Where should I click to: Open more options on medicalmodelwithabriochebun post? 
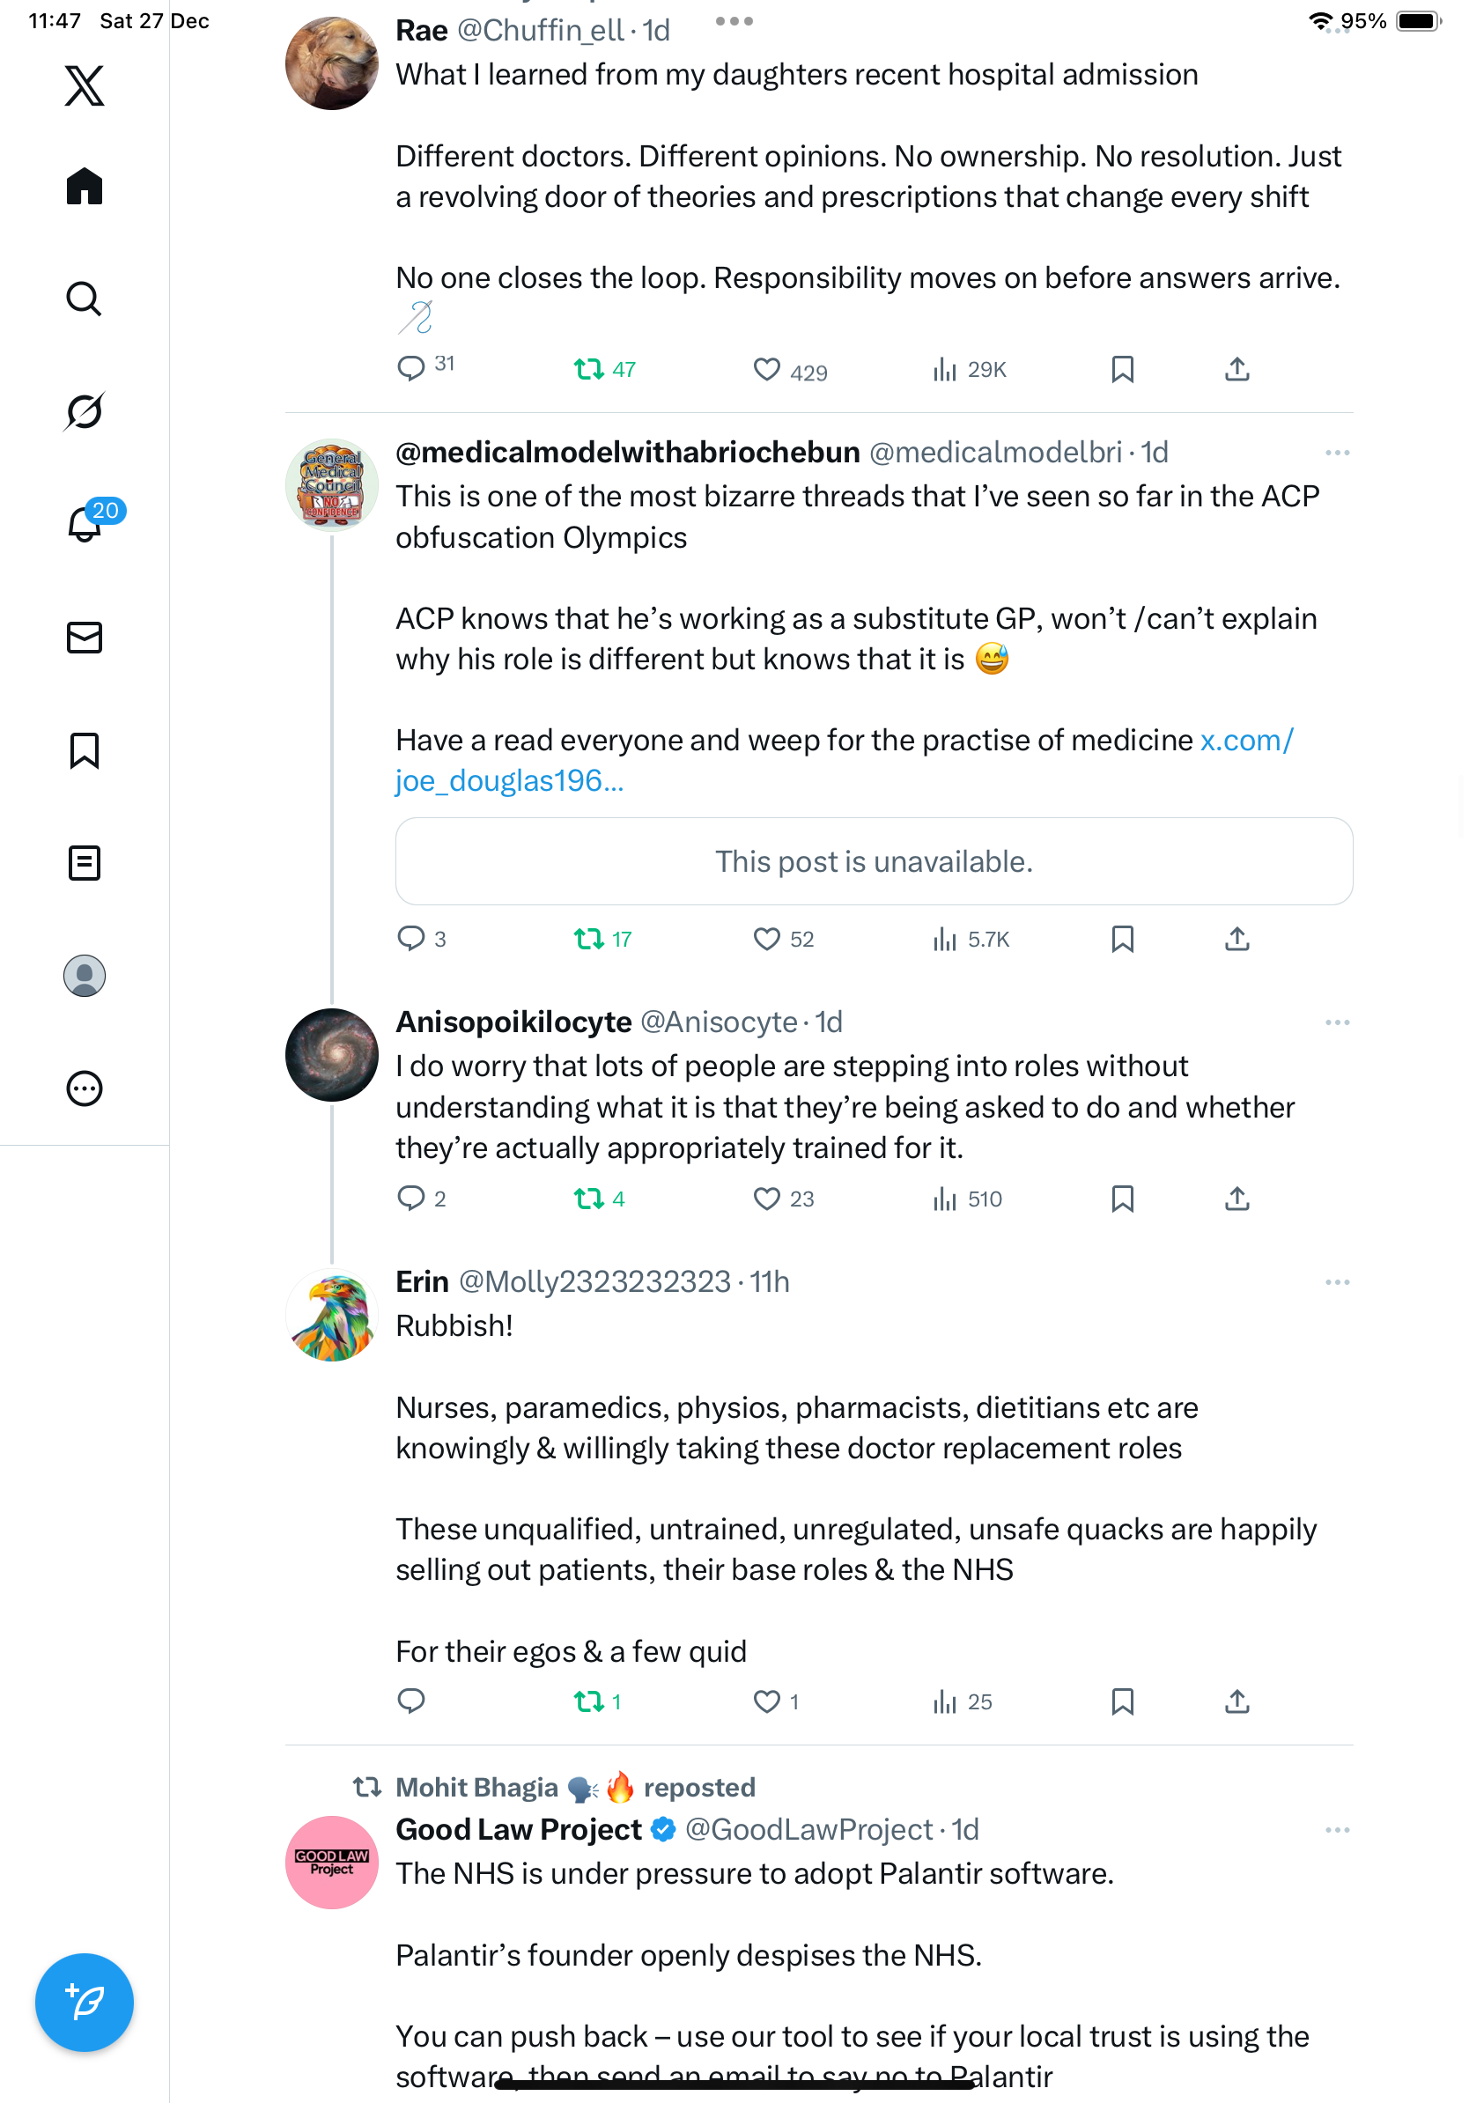coord(1336,453)
